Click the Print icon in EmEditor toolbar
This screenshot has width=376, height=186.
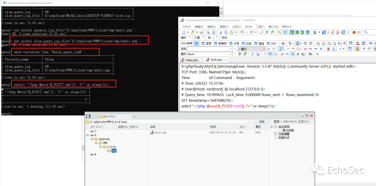coord(209,32)
